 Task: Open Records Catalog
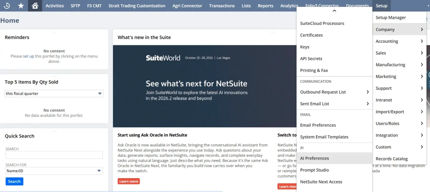pyautogui.click(x=399, y=159)
